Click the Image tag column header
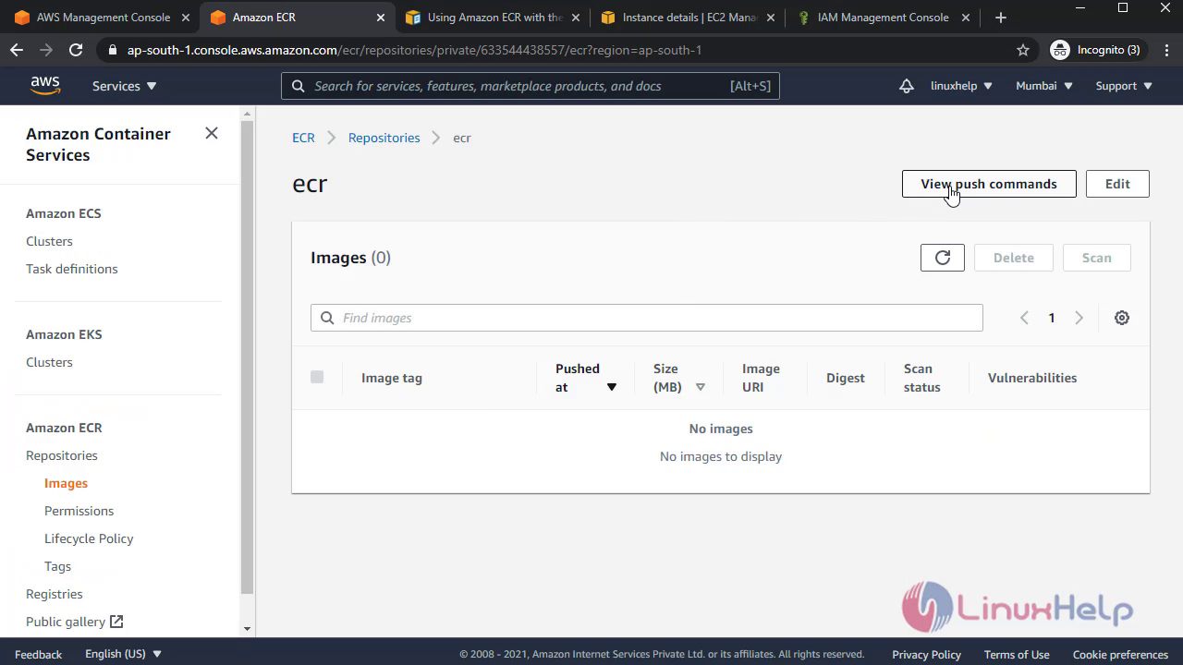Screen dimensions: 1183x665 click(x=392, y=378)
